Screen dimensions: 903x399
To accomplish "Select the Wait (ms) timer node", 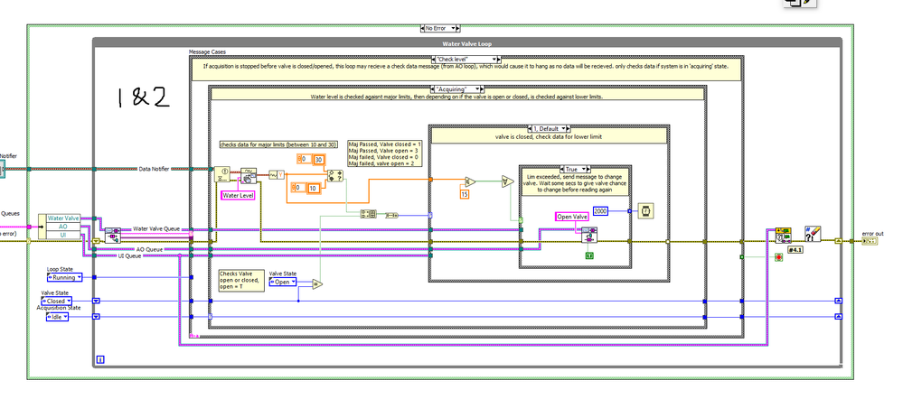I will click(x=645, y=211).
